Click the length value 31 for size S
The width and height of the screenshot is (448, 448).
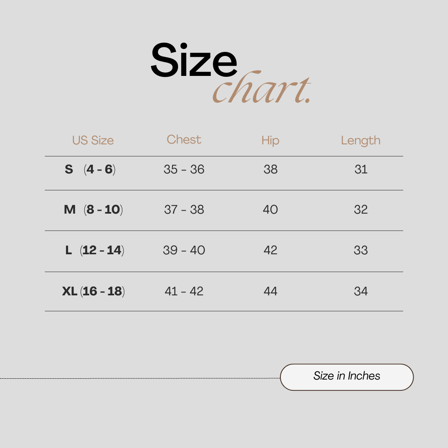pyautogui.click(x=361, y=170)
